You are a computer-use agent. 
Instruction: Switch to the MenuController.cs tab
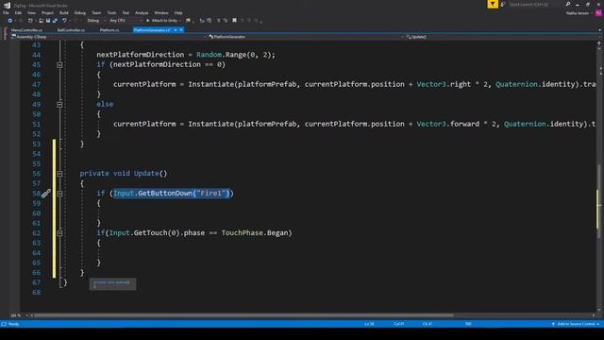point(27,30)
